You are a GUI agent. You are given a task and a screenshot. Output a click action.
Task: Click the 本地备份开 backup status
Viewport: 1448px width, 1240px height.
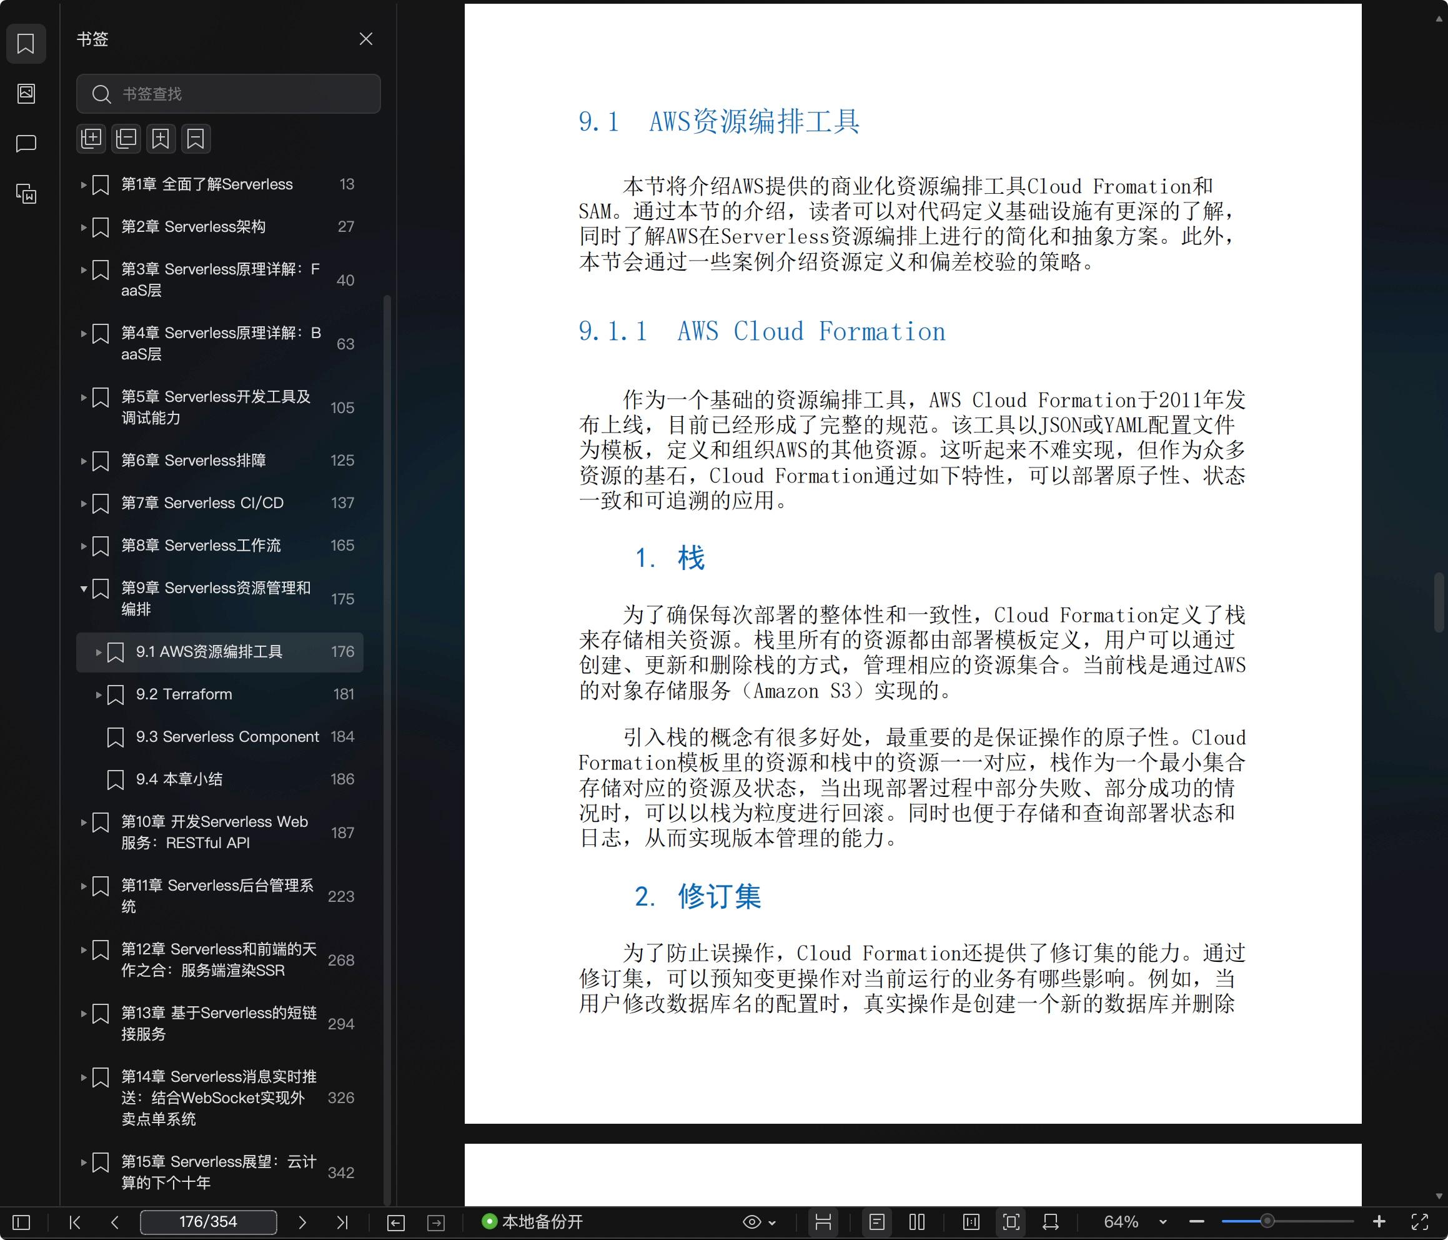(532, 1222)
